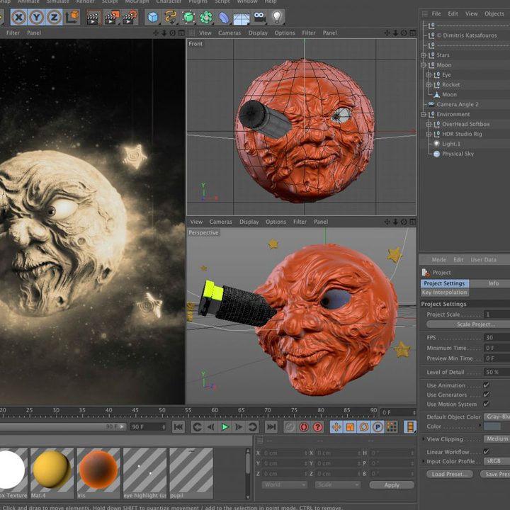510x510 pixels.
Task: Click Perspective viewport zoom arrow icon
Action: pyautogui.click(x=395, y=222)
